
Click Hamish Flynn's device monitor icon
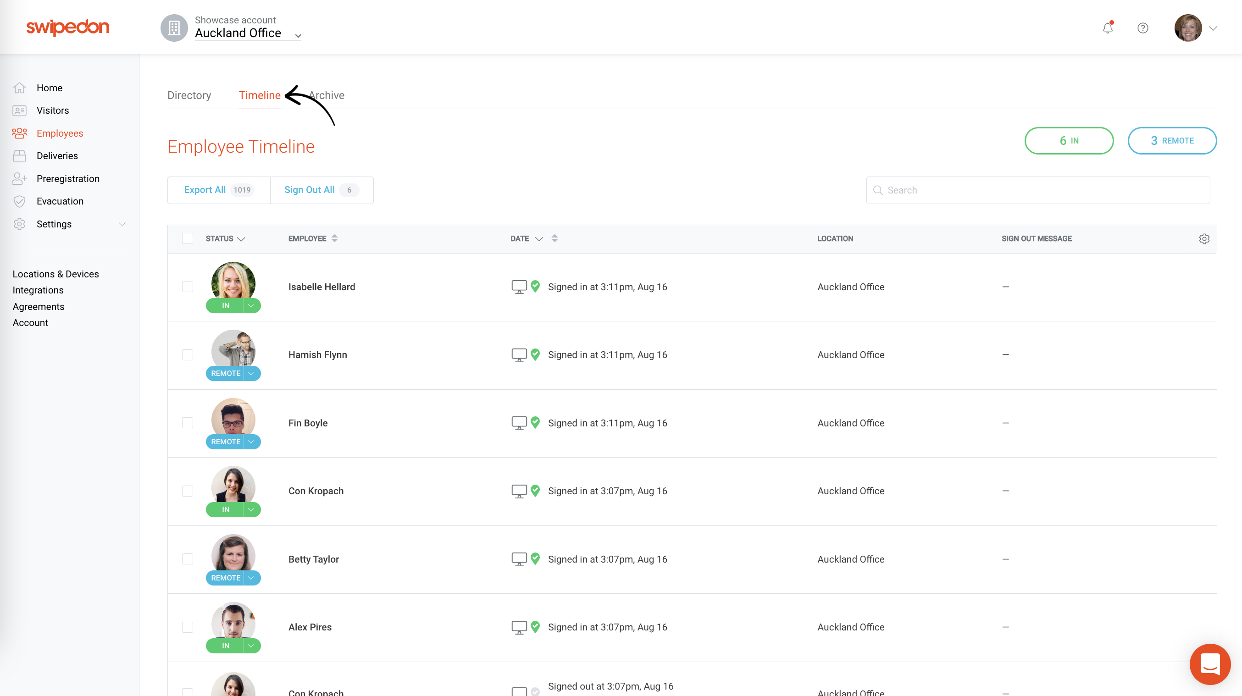(x=519, y=355)
